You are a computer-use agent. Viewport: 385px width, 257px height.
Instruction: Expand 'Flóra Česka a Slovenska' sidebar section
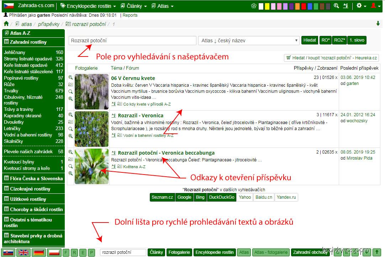(33, 178)
